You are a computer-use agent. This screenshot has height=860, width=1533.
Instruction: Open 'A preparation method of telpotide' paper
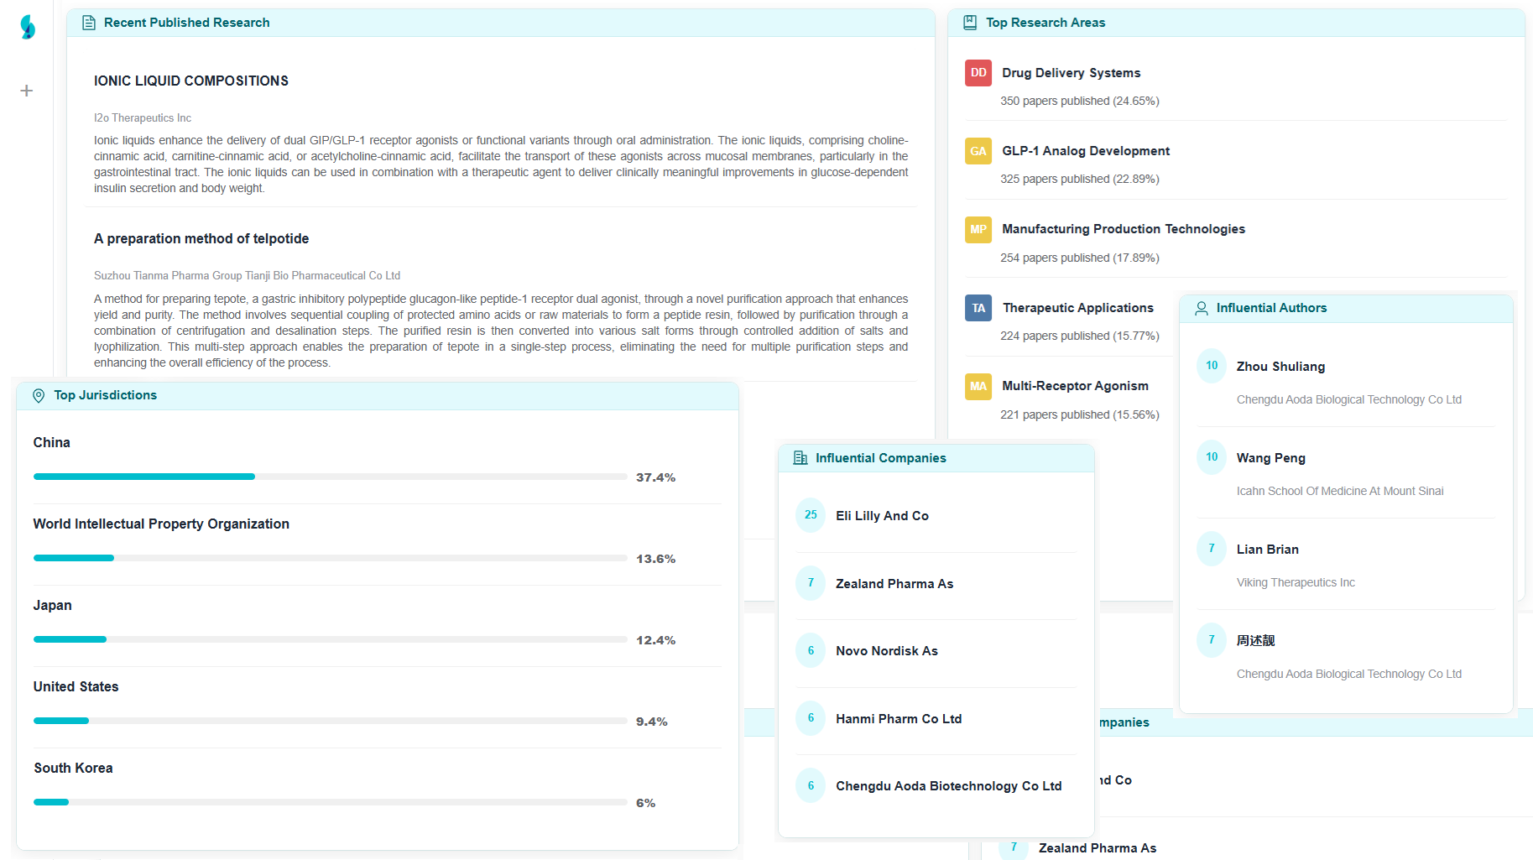pyautogui.click(x=201, y=238)
